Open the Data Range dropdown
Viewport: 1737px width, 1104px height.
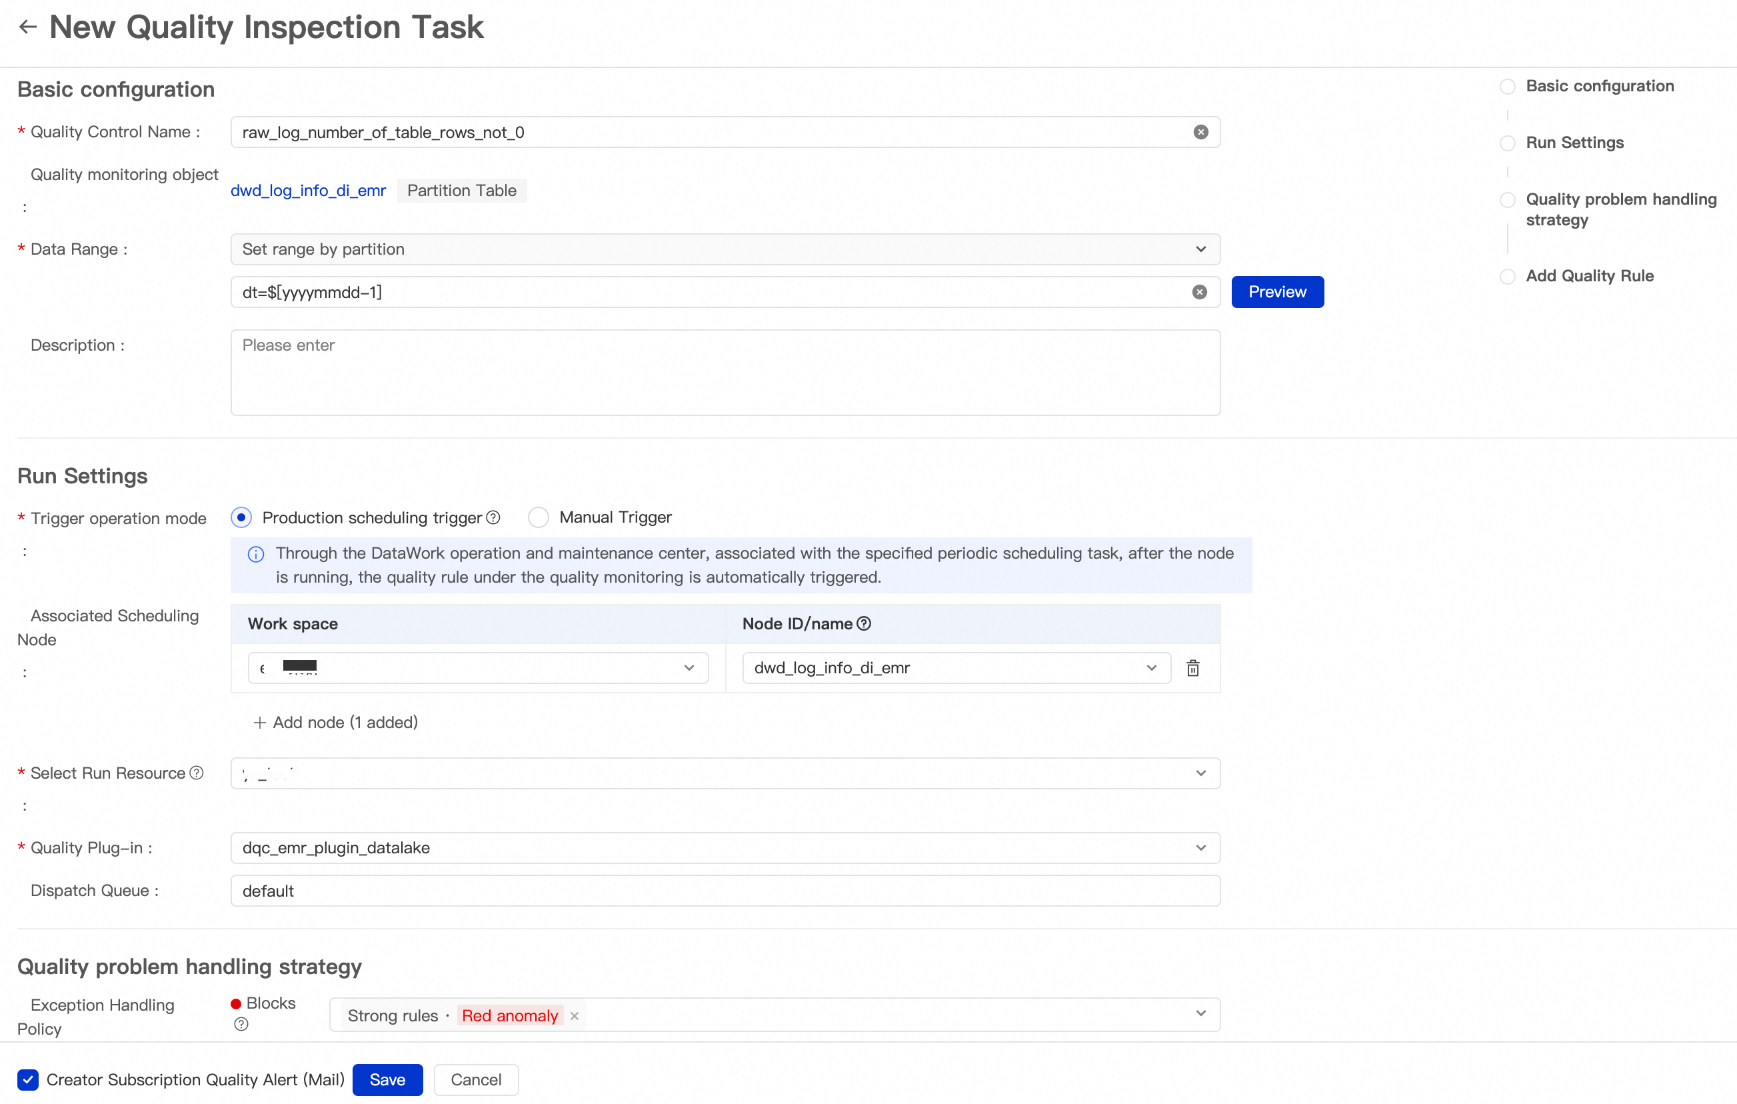pos(725,249)
